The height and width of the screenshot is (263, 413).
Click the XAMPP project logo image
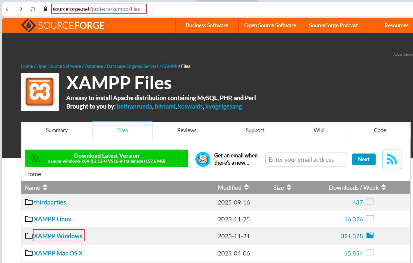point(40,92)
